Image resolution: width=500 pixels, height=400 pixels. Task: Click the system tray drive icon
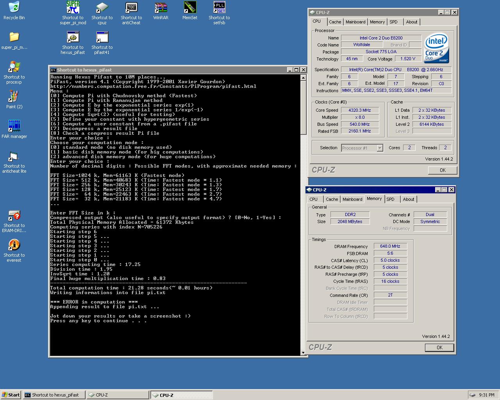[473, 395]
